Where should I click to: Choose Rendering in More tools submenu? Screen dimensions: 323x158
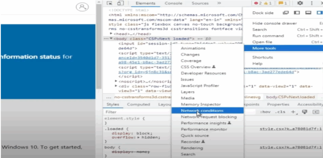[x=192, y=148]
